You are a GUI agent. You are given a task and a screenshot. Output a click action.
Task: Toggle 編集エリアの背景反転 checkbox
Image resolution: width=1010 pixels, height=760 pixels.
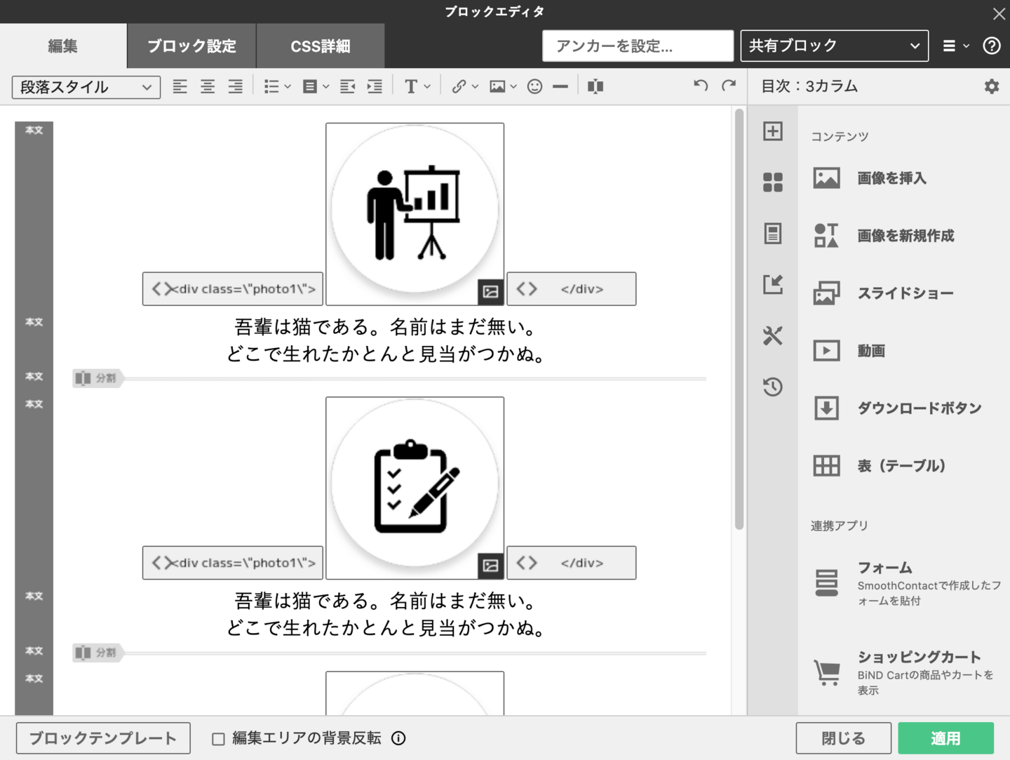pyautogui.click(x=218, y=739)
